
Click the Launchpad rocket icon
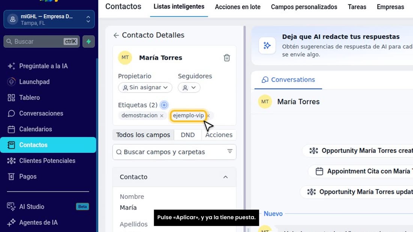11,82
